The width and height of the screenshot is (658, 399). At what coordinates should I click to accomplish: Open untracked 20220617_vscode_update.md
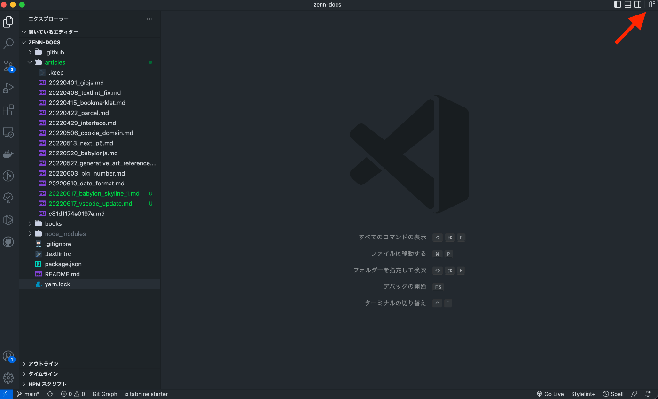(90, 204)
